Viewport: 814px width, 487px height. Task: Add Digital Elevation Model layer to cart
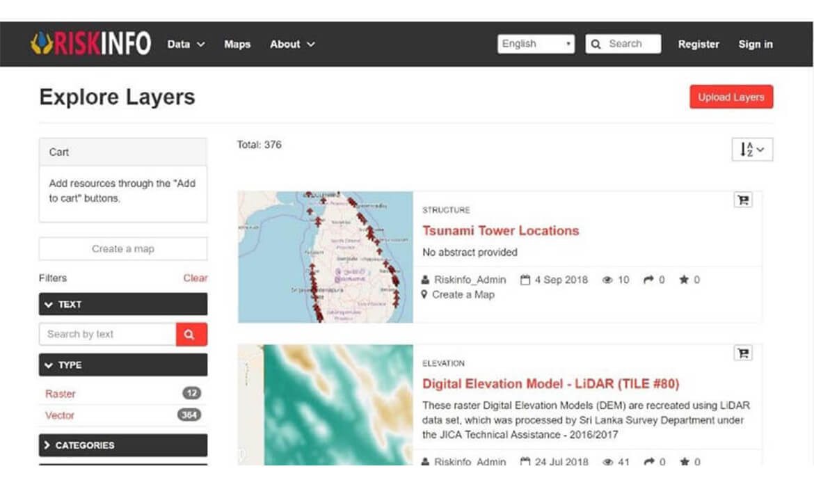pos(743,353)
